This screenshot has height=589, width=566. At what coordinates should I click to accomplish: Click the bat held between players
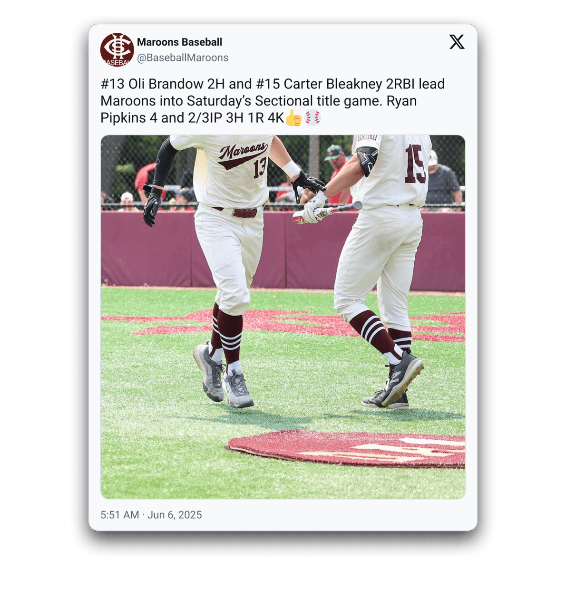(327, 212)
